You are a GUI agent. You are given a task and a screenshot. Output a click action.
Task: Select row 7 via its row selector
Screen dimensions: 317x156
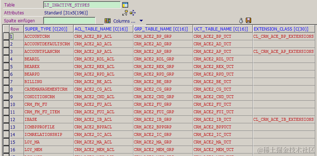point(6,82)
